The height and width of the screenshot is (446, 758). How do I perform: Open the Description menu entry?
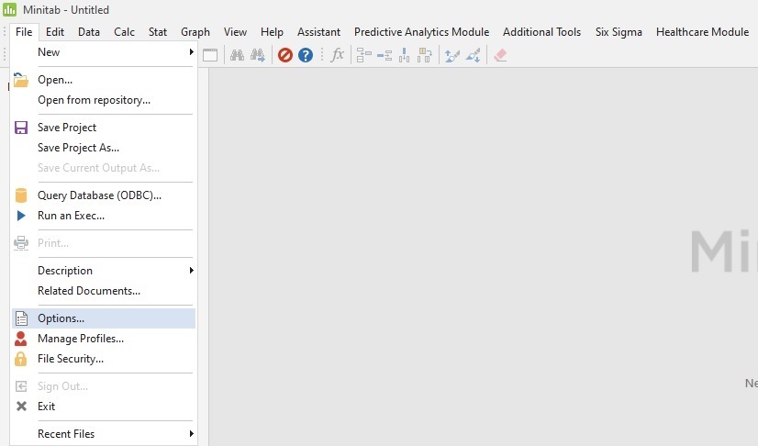pos(103,271)
